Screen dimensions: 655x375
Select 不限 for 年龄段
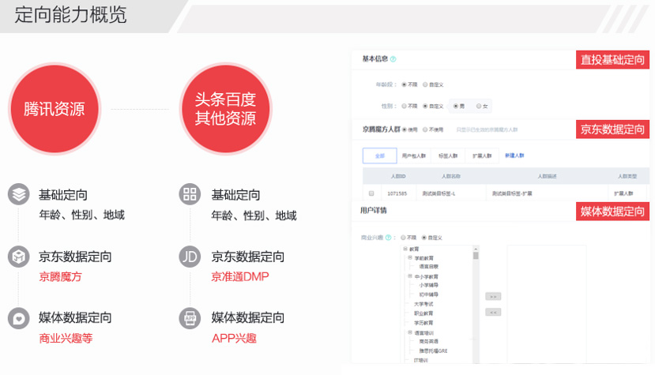[404, 84]
